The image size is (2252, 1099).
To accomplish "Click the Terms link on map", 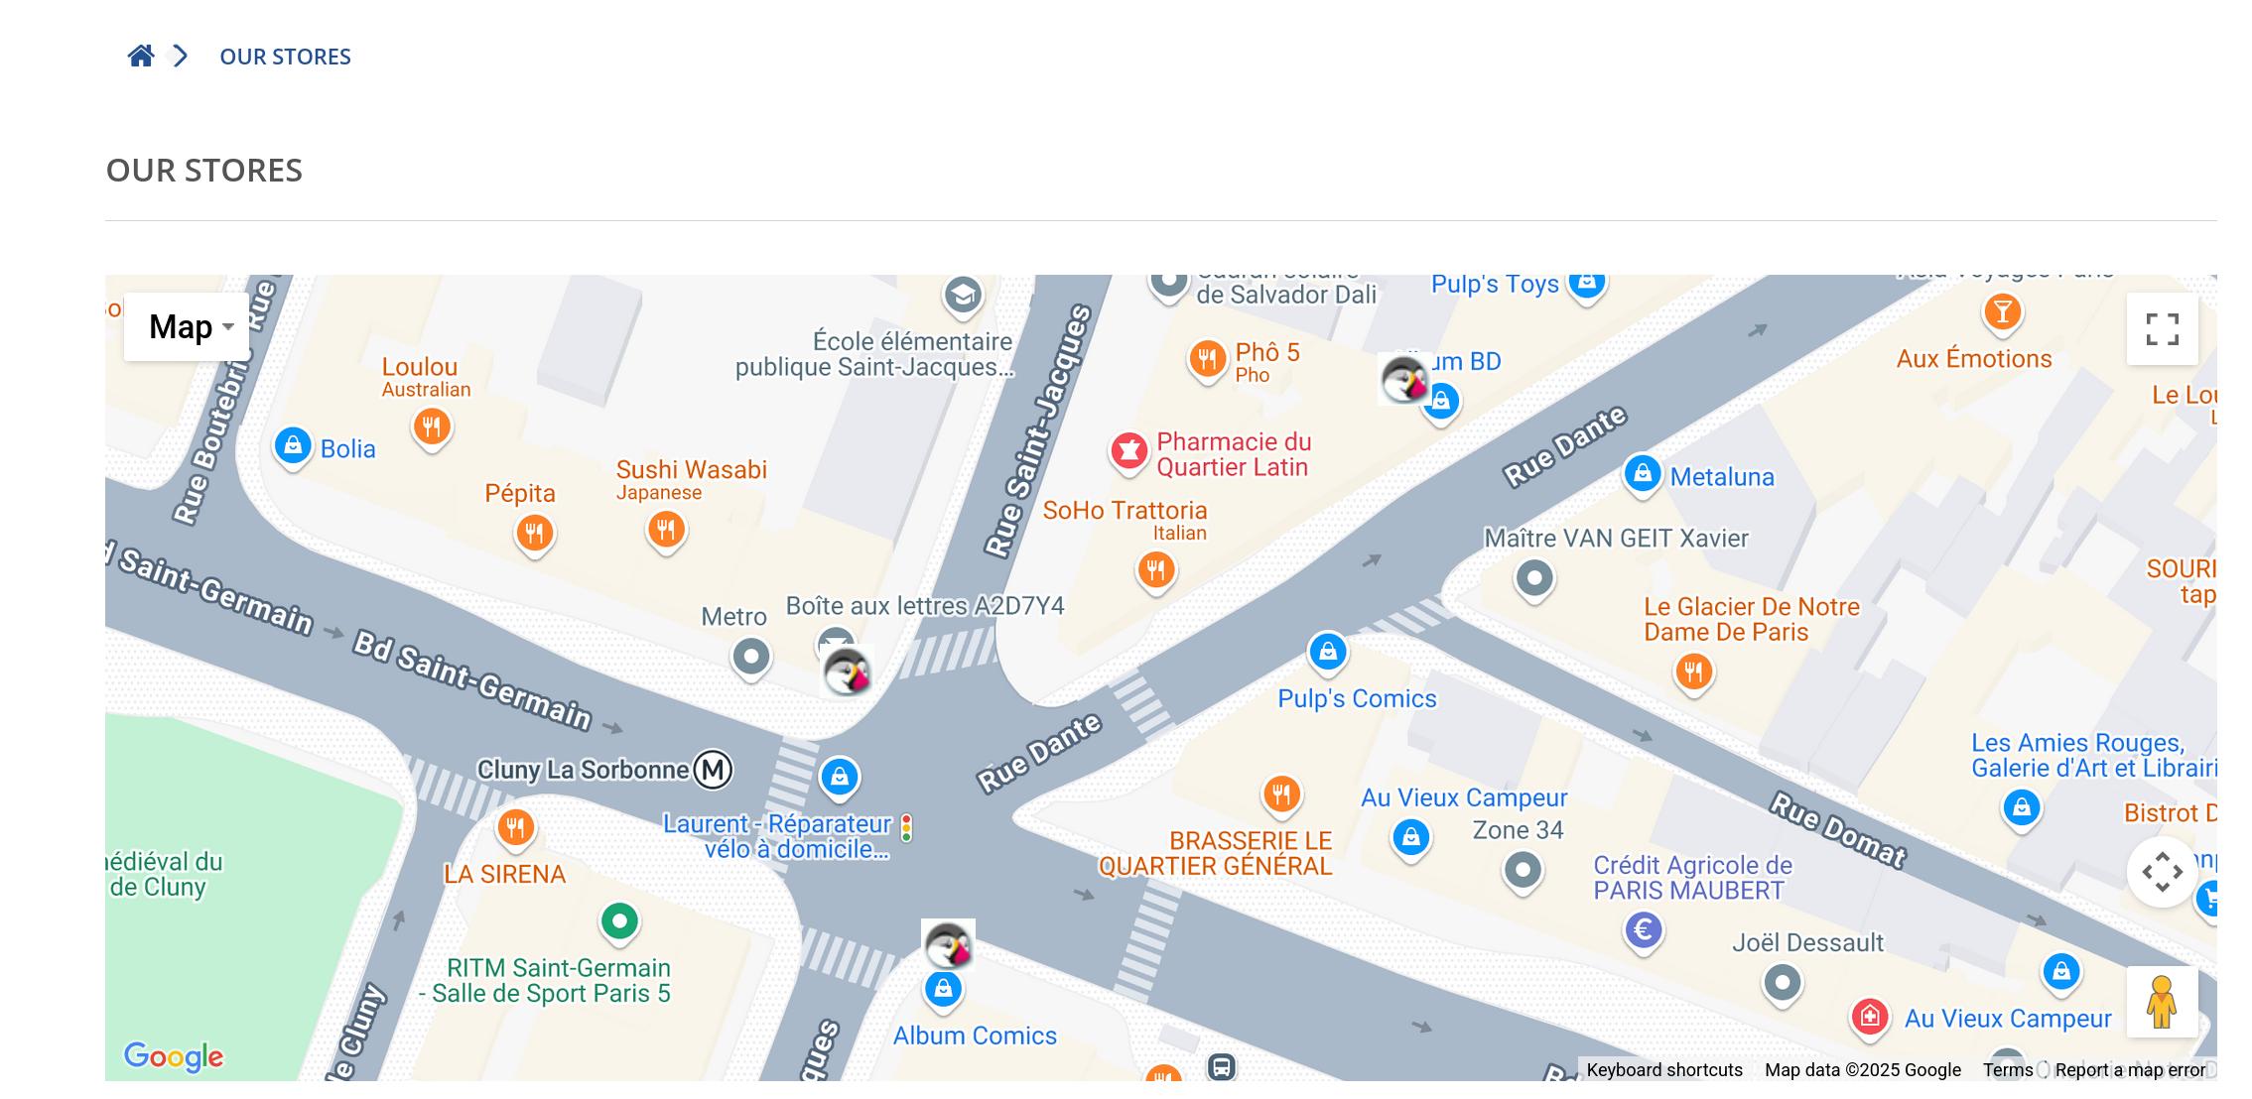I will [2008, 1070].
